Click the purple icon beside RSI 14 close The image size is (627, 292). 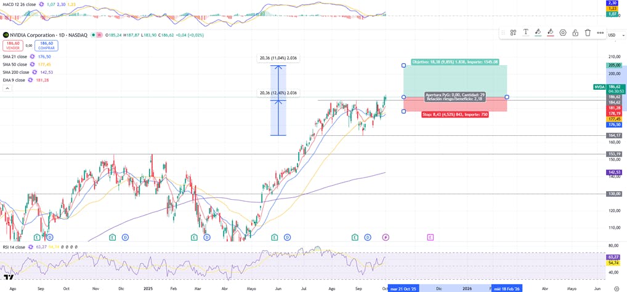click(30, 247)
